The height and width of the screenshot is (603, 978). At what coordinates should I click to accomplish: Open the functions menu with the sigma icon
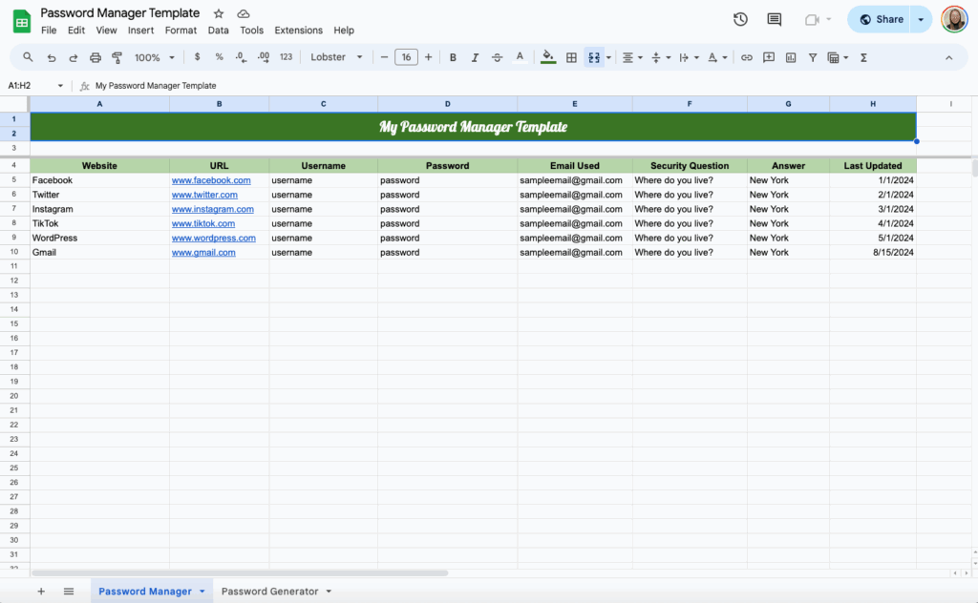(862, 57)
